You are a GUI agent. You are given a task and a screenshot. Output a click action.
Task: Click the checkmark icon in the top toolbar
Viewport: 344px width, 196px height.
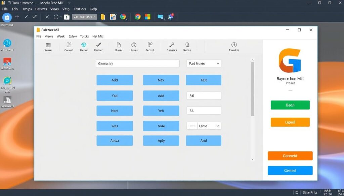(x=35, y=17)
